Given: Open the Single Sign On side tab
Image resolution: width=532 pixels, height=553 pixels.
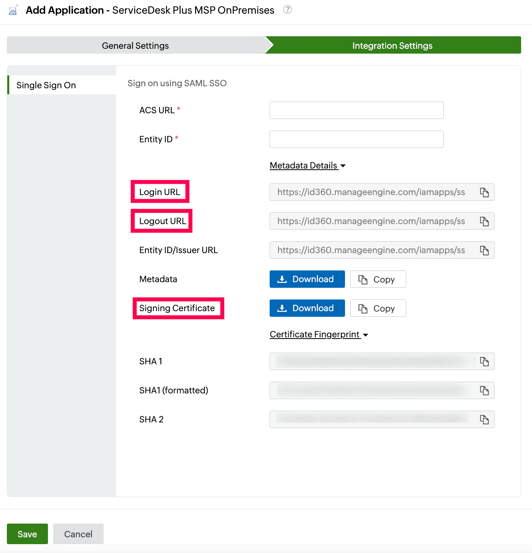Looking at the screenshot, I should 46,85.
